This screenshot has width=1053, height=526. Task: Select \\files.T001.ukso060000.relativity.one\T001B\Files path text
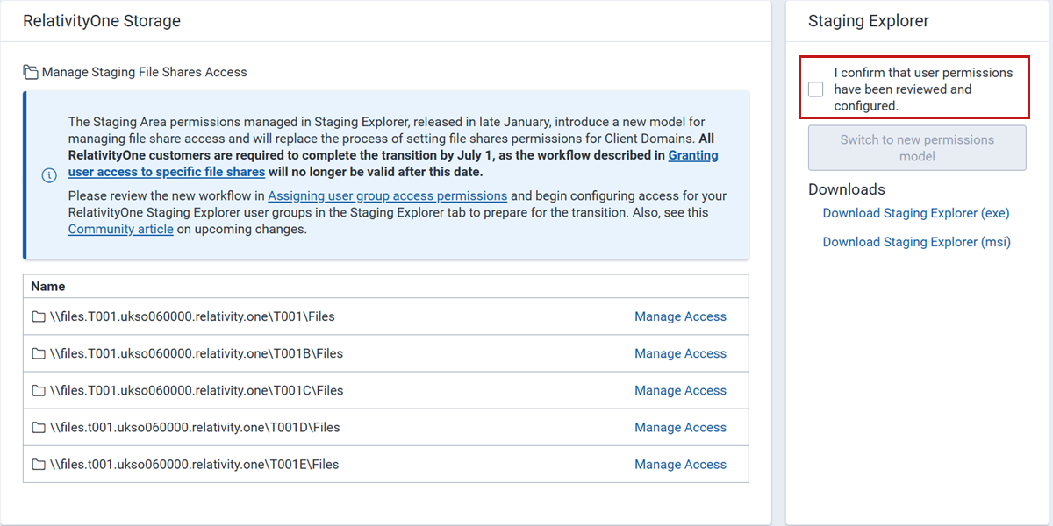tap(197, 353)
